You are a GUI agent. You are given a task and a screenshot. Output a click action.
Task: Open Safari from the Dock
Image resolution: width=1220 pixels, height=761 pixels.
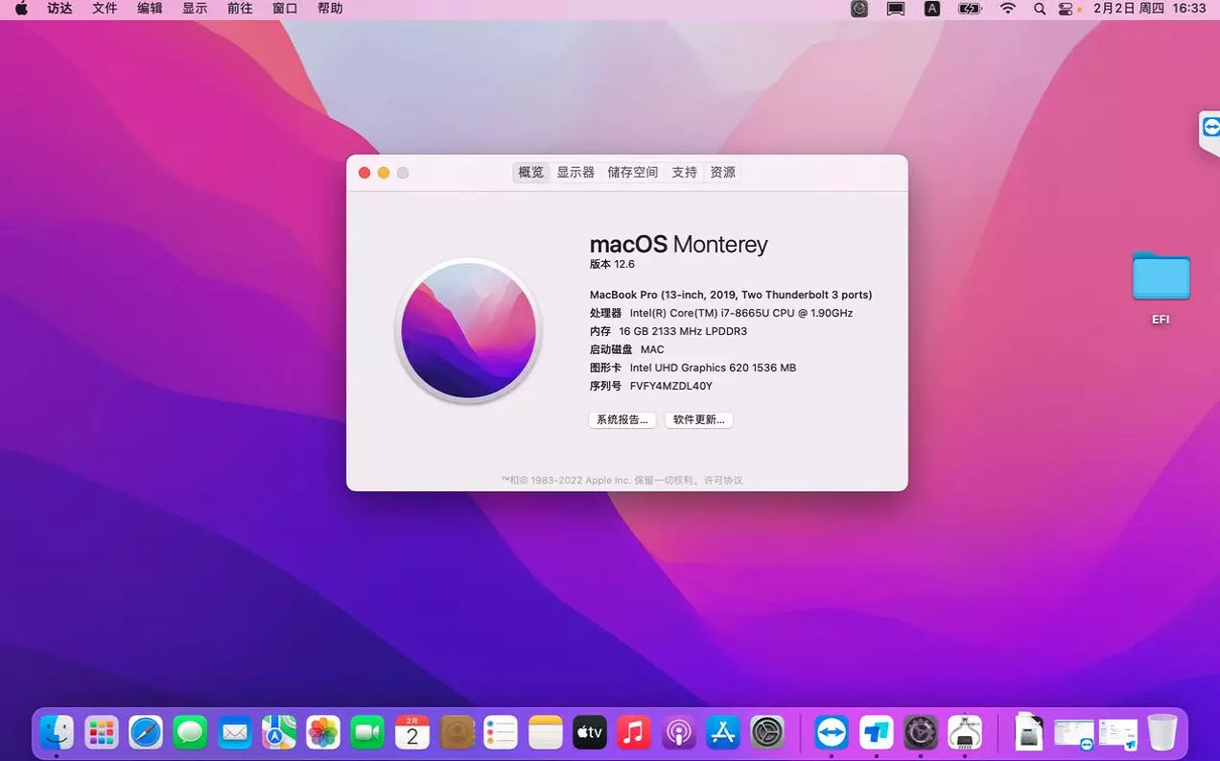(x=145, y=732)
